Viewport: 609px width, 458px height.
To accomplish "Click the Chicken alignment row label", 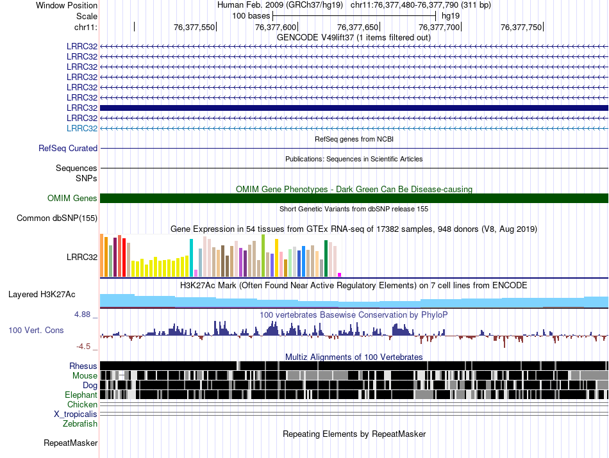I will pyautogui.click(x=82, y=405).
